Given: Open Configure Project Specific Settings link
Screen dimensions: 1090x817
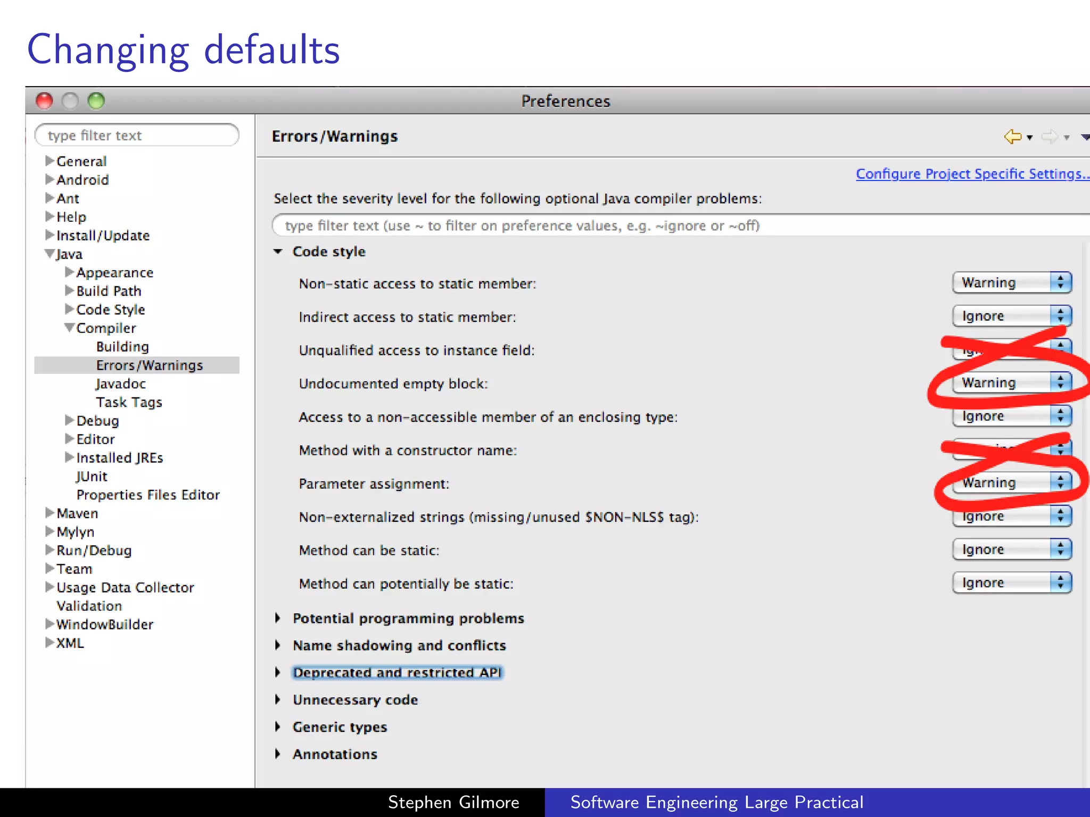Looking at the screenshot, I should [972, 174].
